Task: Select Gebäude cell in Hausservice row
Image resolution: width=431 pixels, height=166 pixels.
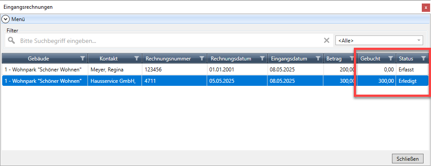Action: (45, 81)
